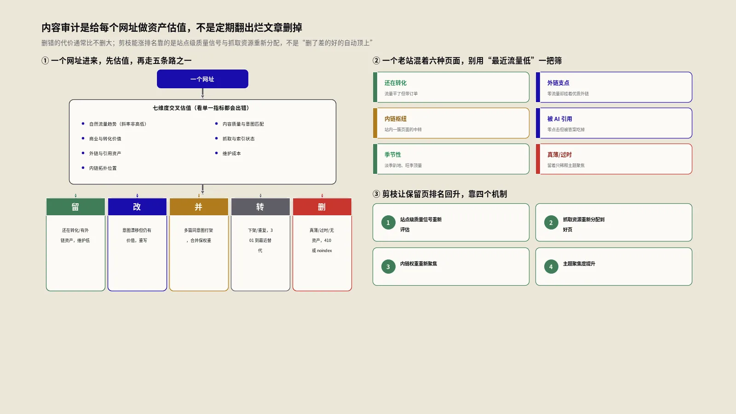Viewport: 736px width, 414px height.
Task: Select the bullet '外链与引用资产'
Action: pyautogui.click(x=105, y=154)
